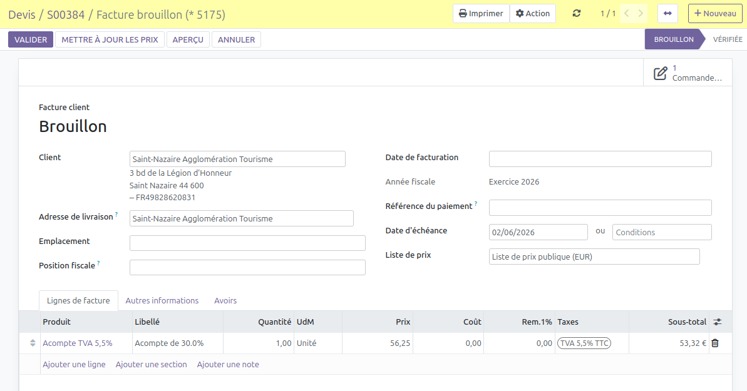
Task: Edit Date d'échéance 02/06/2026
Action: click(x=538, y=232)
